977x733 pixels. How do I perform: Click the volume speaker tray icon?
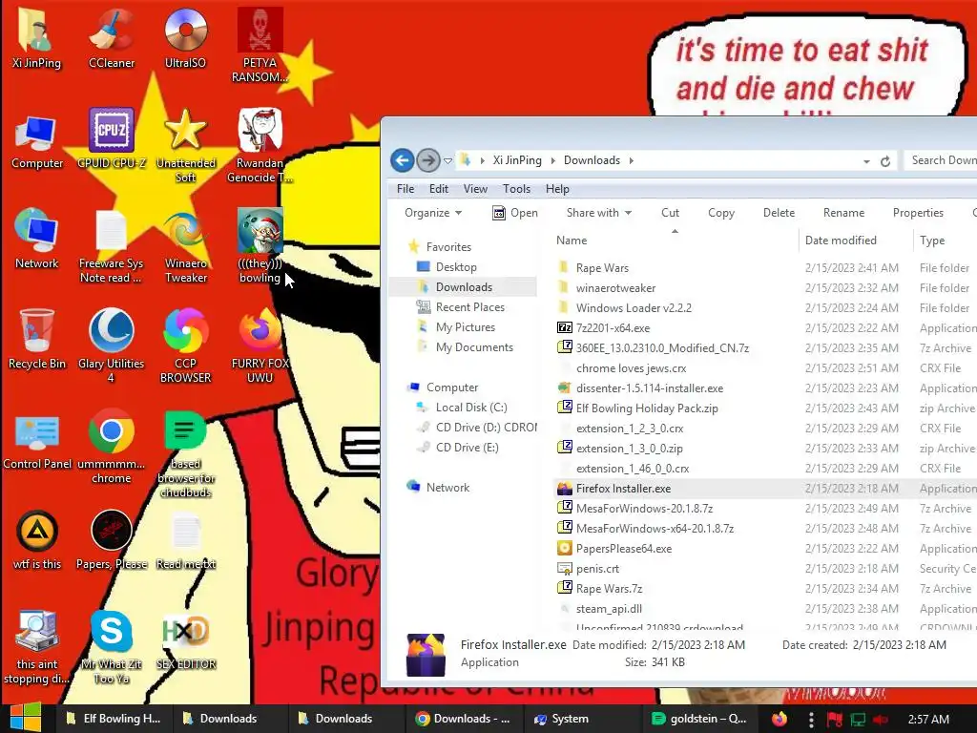point(881,720)
